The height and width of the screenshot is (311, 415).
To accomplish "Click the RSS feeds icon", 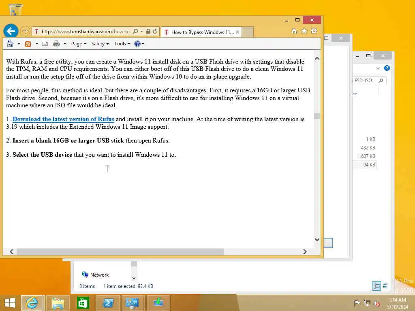I will [x=28, y=44].
